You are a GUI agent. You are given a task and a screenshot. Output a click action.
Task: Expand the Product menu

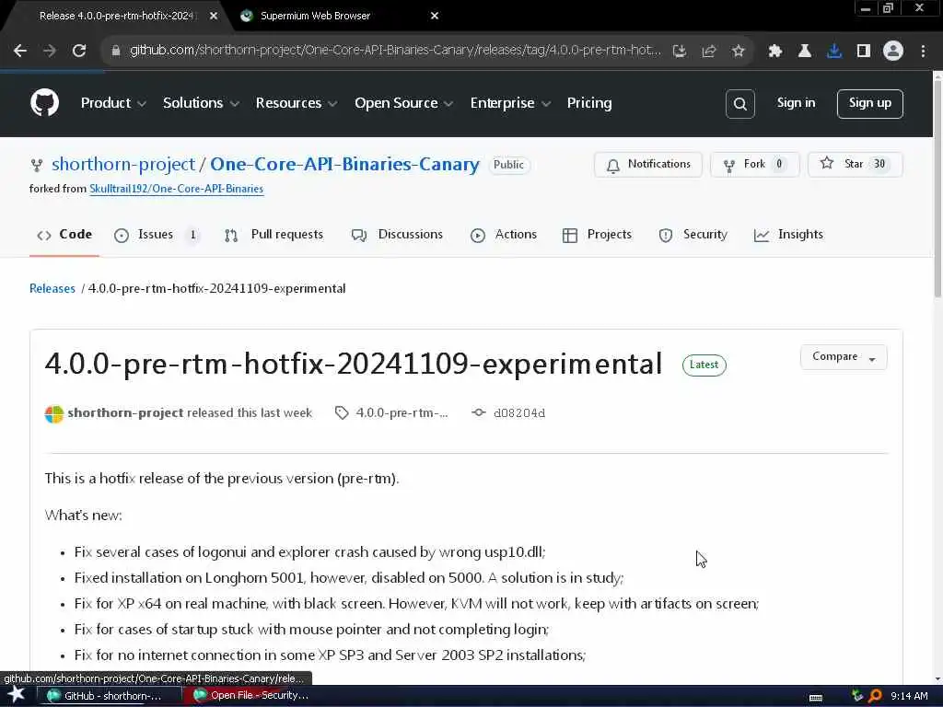coord(113,103)
